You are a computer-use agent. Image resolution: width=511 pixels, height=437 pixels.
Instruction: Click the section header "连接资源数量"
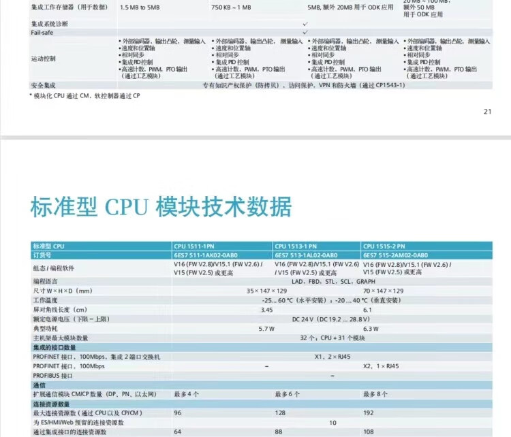52,404
